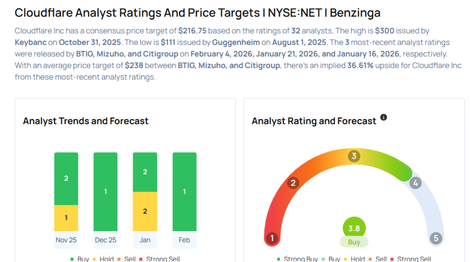The width and height of the screenshot is (470, 262).
Task: Click the Buy badge under the 3.8 score
Action: [354, 242]
